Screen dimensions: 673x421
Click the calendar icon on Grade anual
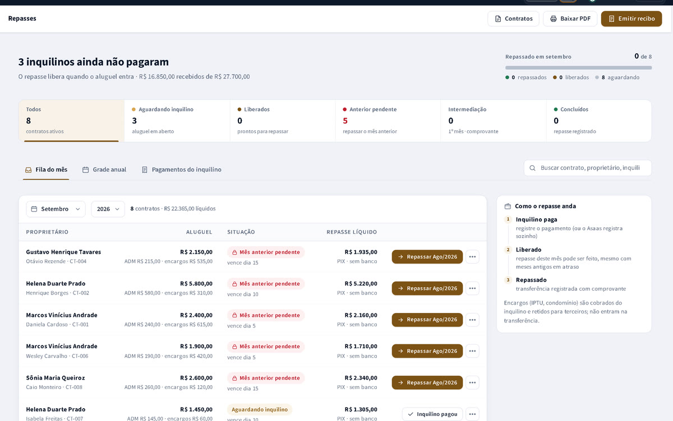pyautogui.click(x=86, y=170)
